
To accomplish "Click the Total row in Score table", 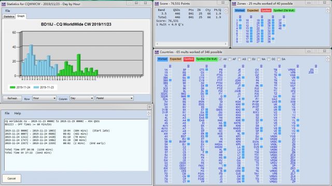I will pos(190,17).
